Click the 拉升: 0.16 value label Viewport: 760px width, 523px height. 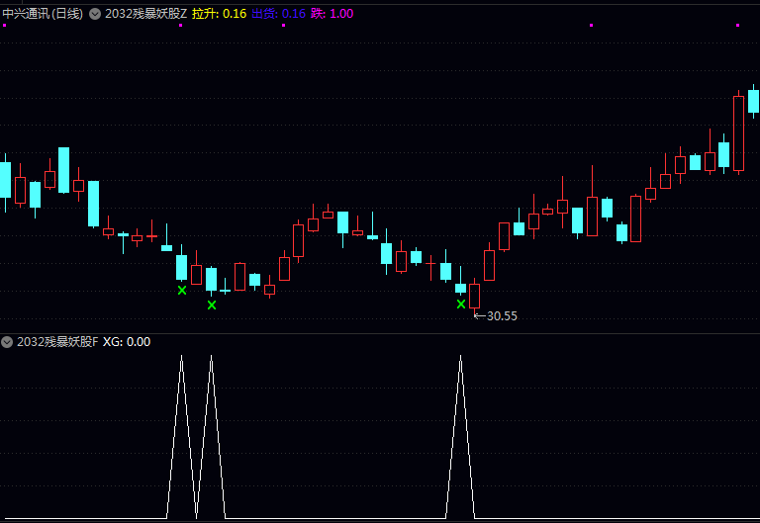(219, 14)
